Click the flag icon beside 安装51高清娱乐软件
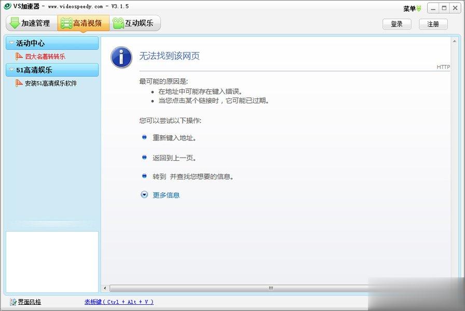The width and height of the screenshot is (465, 311). [19, 83]
